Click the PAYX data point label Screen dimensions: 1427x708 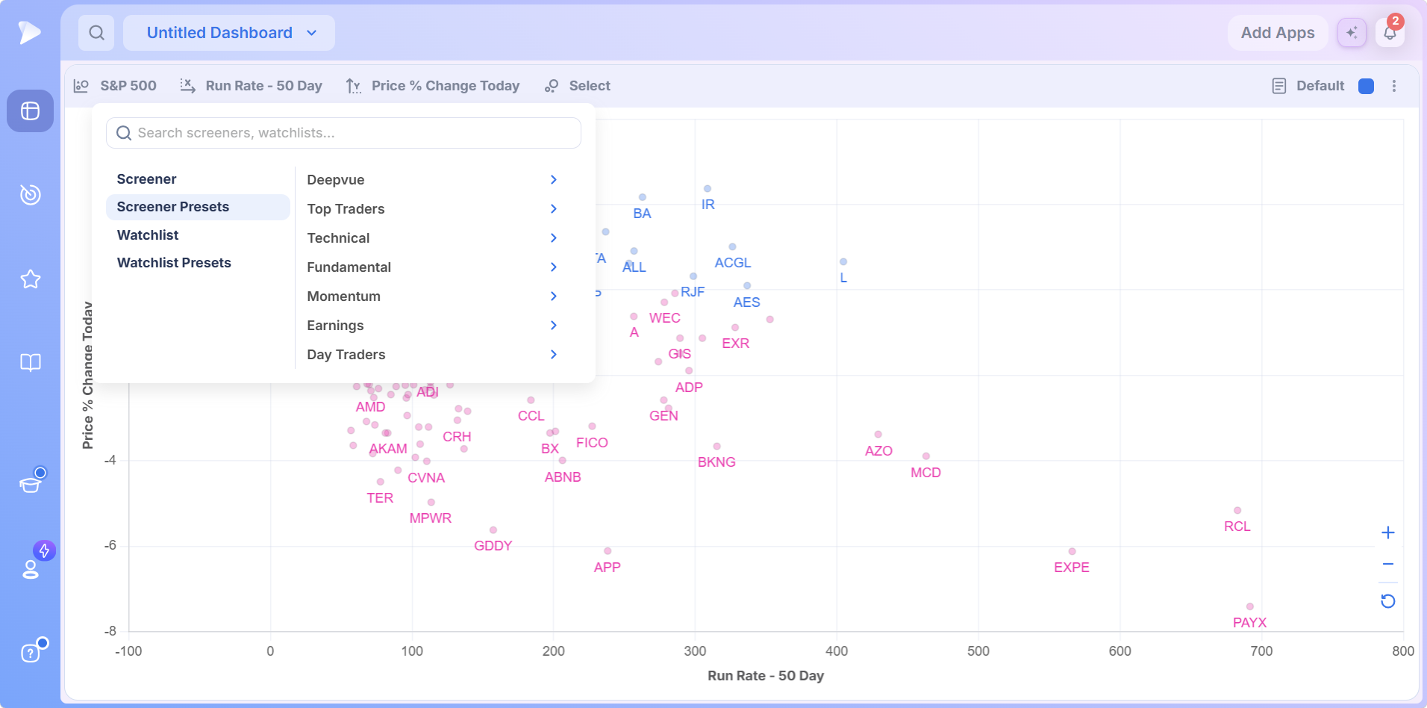1249,623
